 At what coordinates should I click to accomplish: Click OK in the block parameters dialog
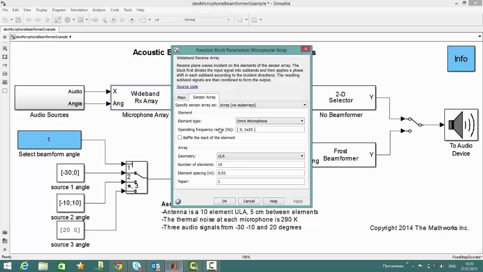click(x=225, y=201)
